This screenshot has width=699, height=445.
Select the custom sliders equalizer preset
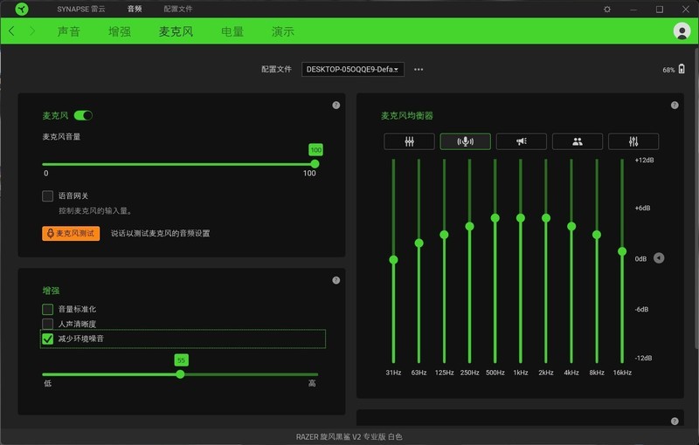[x=633, y=141]
